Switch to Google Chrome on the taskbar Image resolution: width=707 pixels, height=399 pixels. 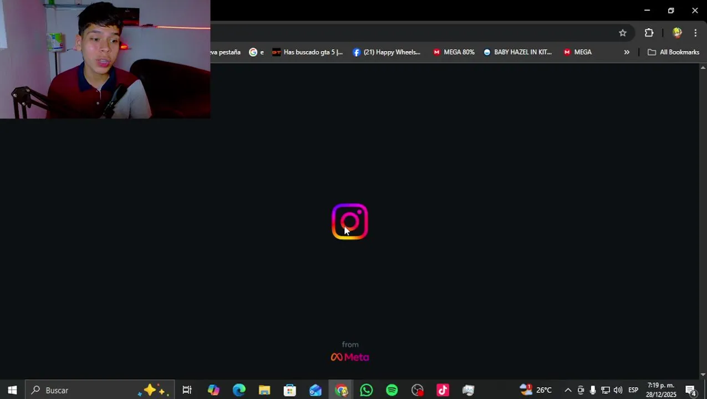341,390
